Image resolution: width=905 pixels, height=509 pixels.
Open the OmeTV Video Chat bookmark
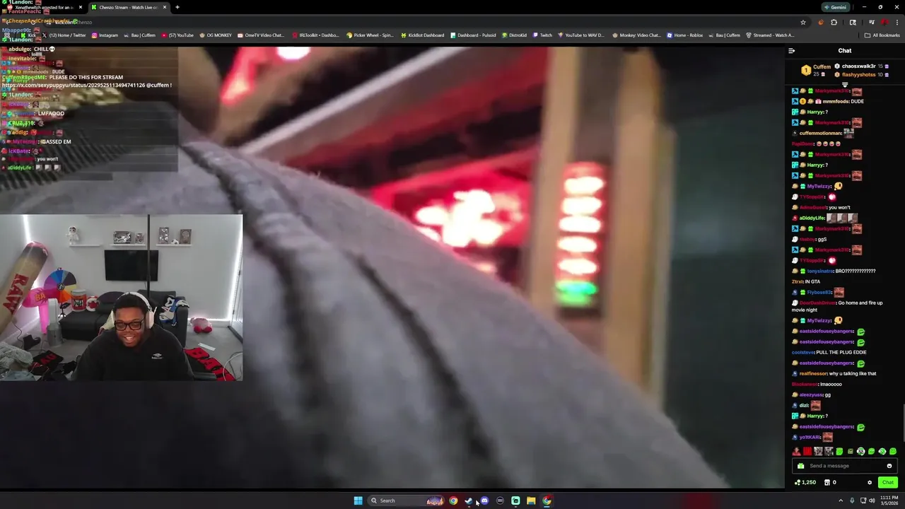260,35
